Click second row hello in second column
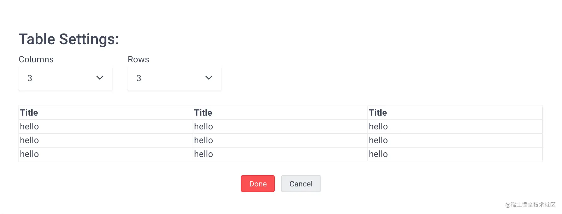 coord(204,140)
